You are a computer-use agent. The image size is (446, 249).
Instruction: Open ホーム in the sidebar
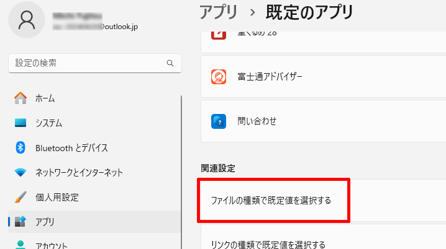tap(94, 98)
